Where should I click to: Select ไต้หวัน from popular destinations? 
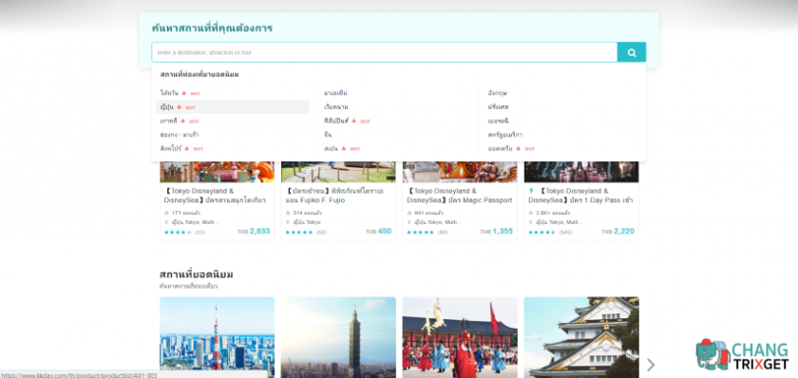point(169,93)
